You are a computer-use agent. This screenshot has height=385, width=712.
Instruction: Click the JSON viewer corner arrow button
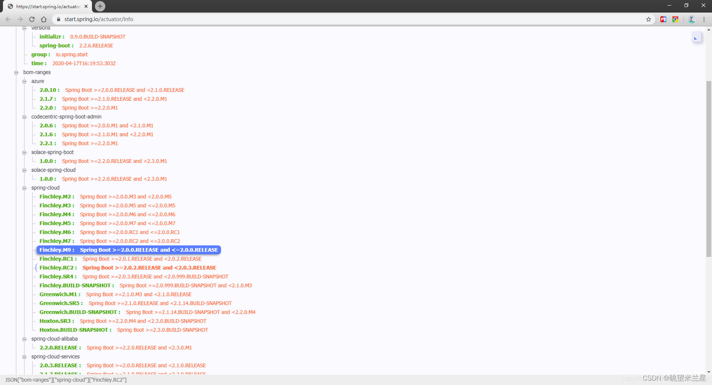[x=696, y=37]
